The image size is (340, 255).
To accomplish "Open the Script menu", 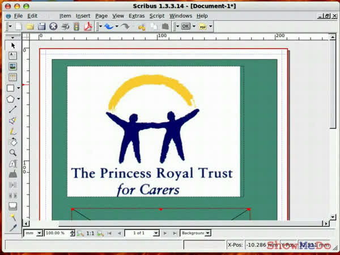I will tap(157, 16).
